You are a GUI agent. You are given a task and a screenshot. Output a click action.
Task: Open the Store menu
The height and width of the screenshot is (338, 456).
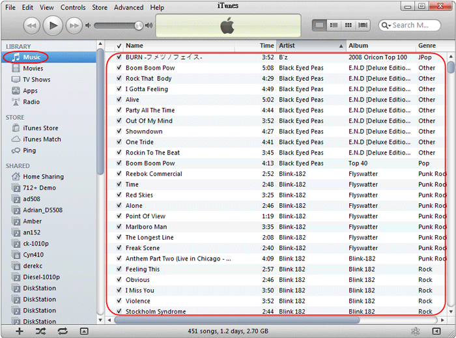click(100, 7)
